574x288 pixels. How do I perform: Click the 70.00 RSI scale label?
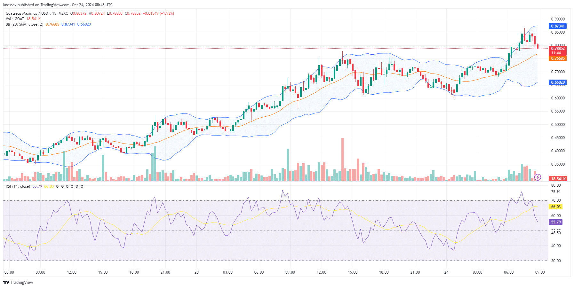556,201
